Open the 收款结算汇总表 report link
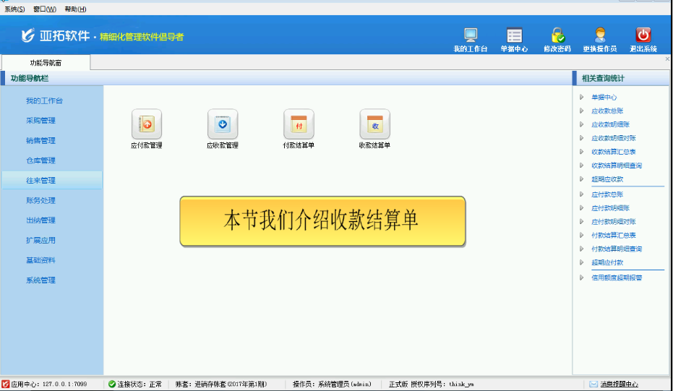 pyautogui.click(x=613, y=152)
